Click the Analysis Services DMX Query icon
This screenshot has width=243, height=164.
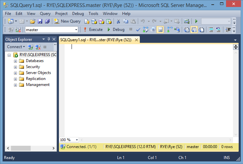[102, 21]
